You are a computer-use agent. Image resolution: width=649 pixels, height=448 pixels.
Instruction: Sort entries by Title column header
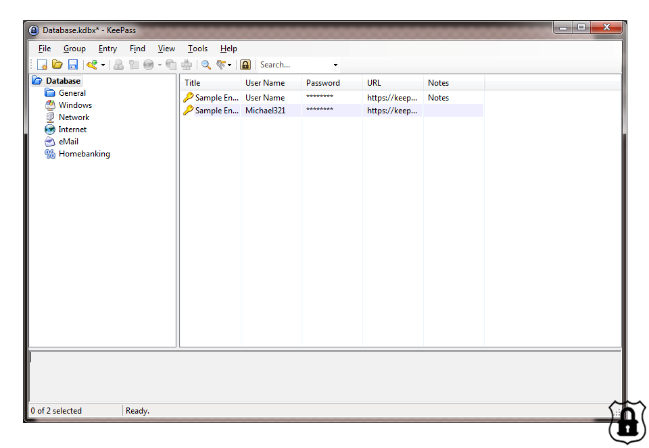tap(210, 83)
